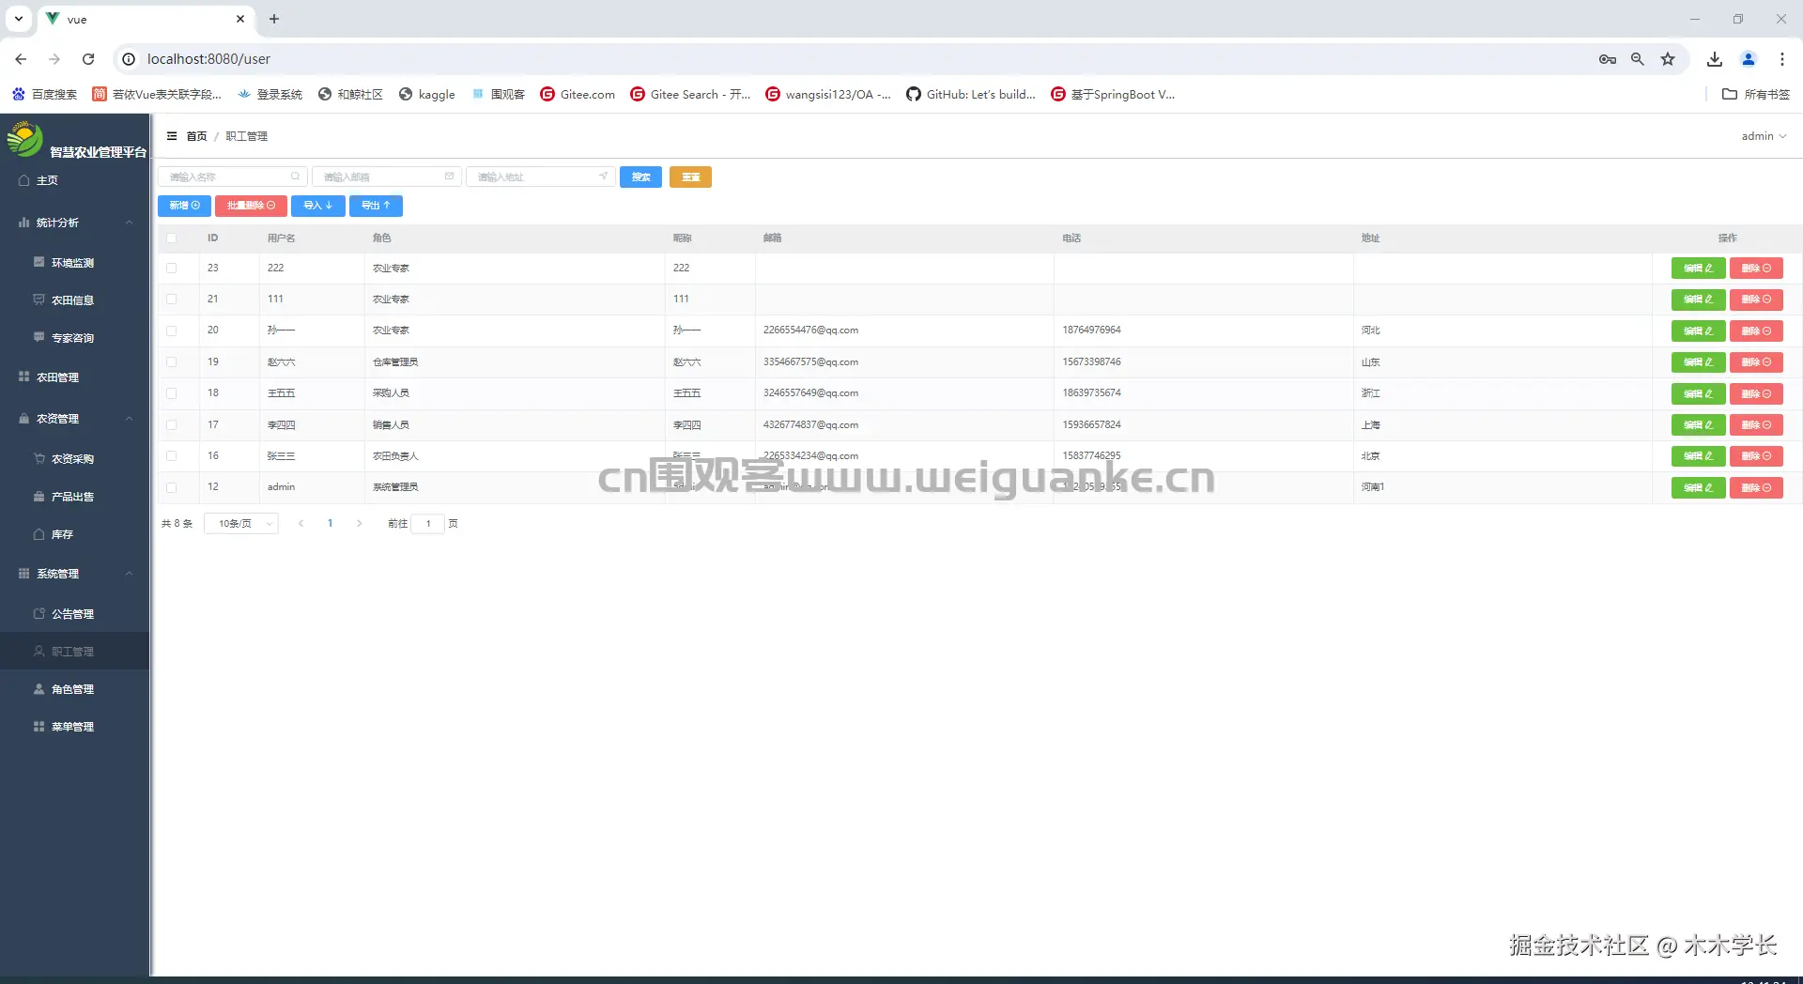This screenshot has height=984, width=1803.
Task: Collapse the 农资管理 sidebar group
Action: pos(75,419)
